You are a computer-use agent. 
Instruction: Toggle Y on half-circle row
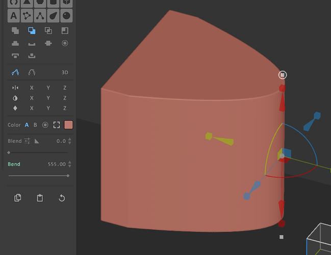[48, 98]
